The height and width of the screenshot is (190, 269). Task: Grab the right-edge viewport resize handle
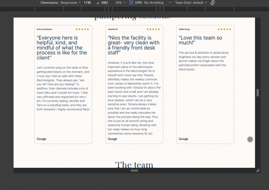[x=257, y=93]
